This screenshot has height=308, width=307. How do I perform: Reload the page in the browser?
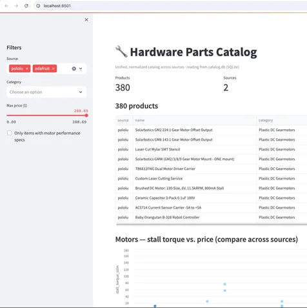(x=26, y=6)
